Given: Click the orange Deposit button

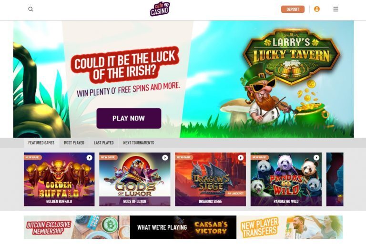Looking at the screenshot, I should click(x=293, y=9).
